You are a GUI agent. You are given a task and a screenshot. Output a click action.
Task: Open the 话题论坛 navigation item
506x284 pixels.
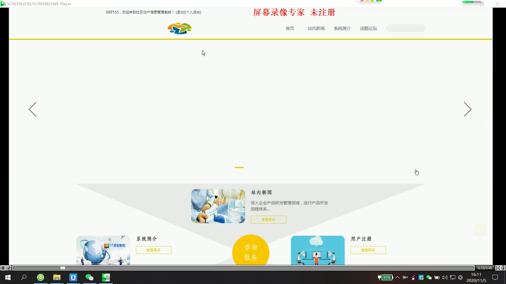point(368,28)
